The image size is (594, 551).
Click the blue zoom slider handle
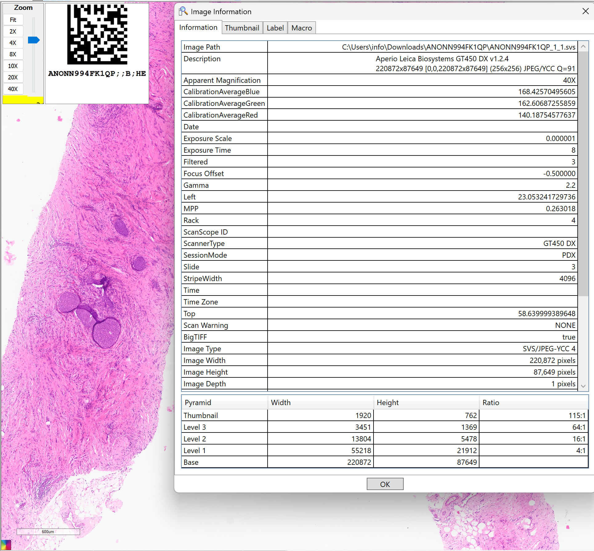tap(34, 40)
